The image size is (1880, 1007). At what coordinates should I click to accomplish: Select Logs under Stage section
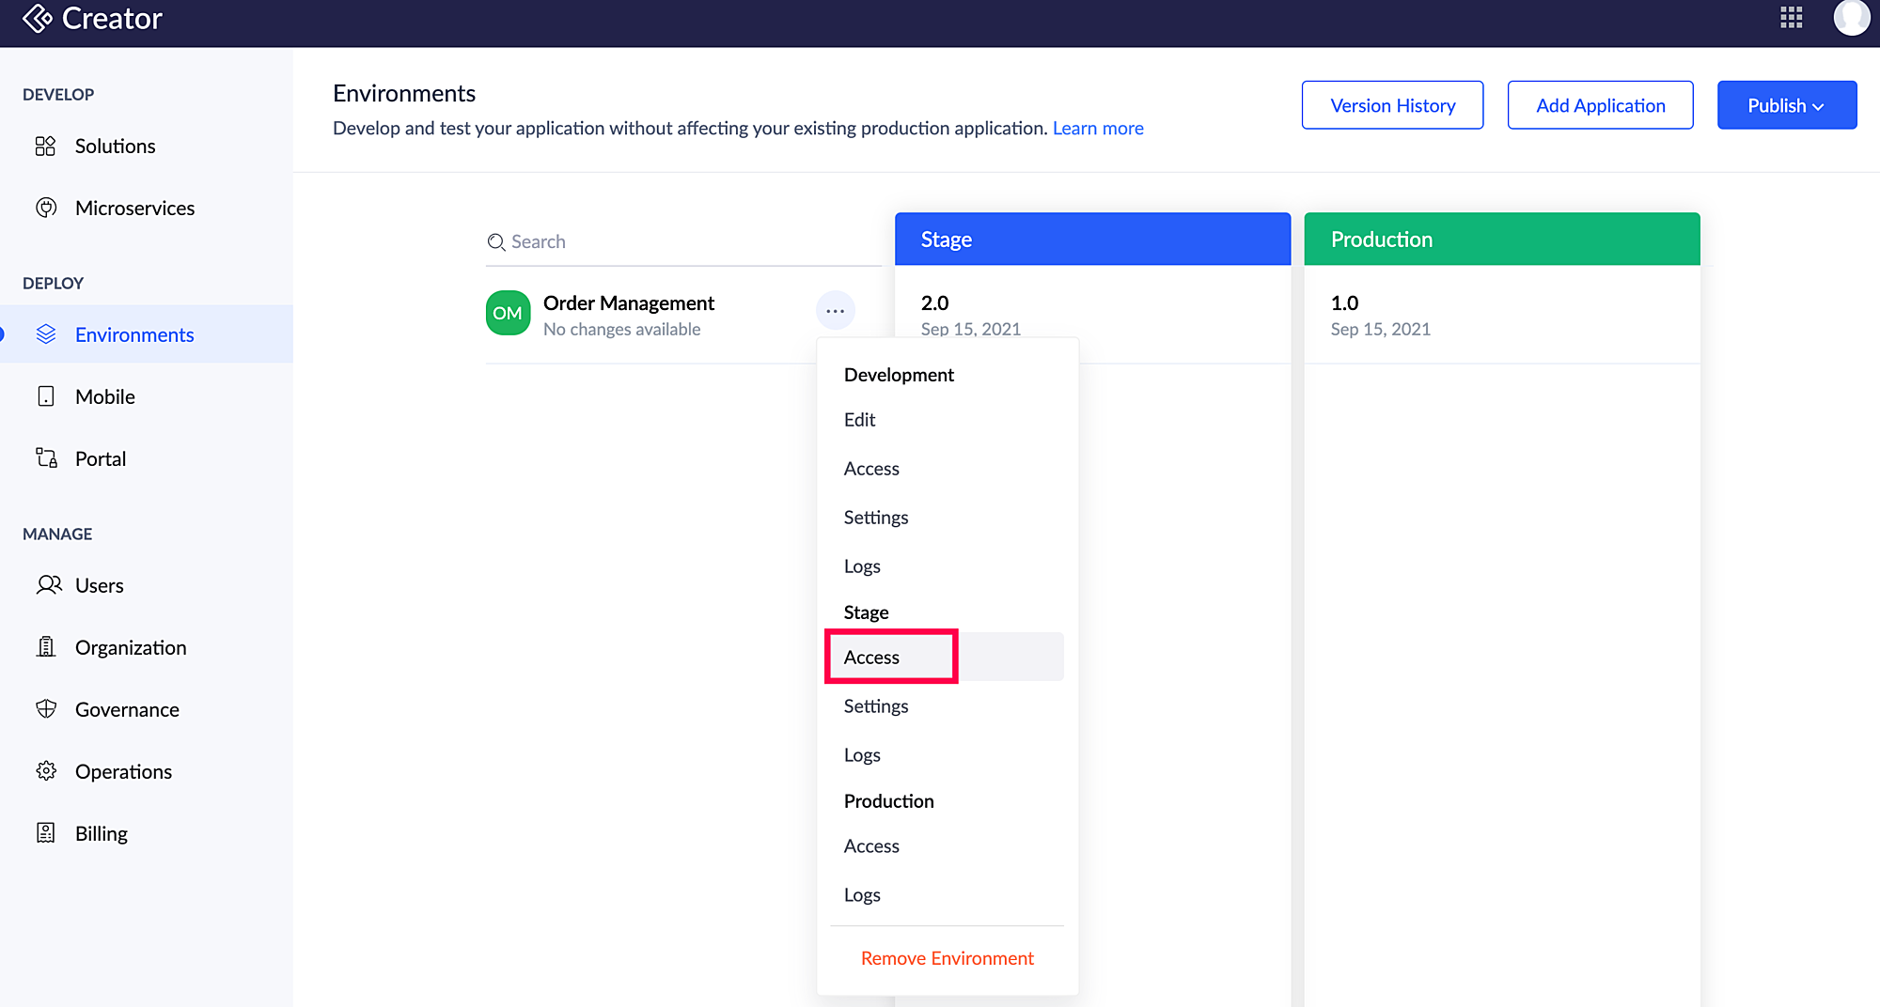tap(948, 755)
